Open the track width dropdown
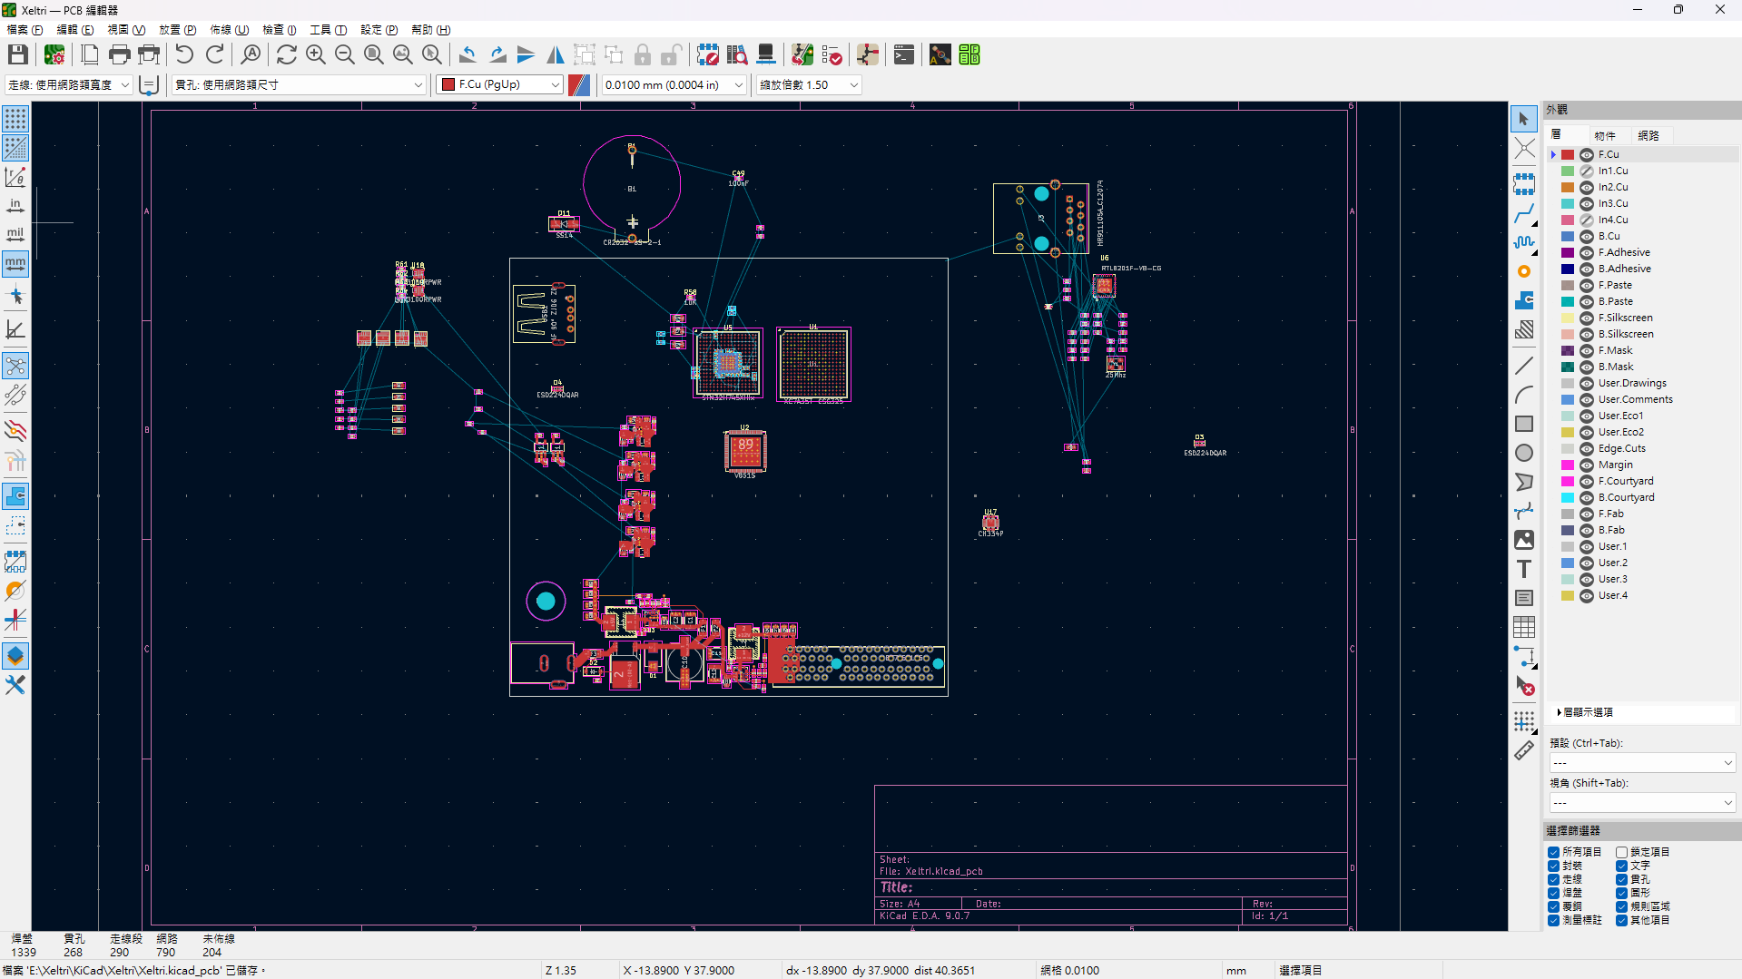This screenshot has height=979, width=1742. coord(69,84)
